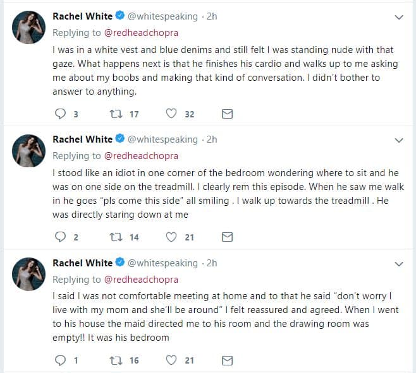Open dropdown arrow on the bottom tweet
Screen dimensions: 416x373
click(398, 264)
